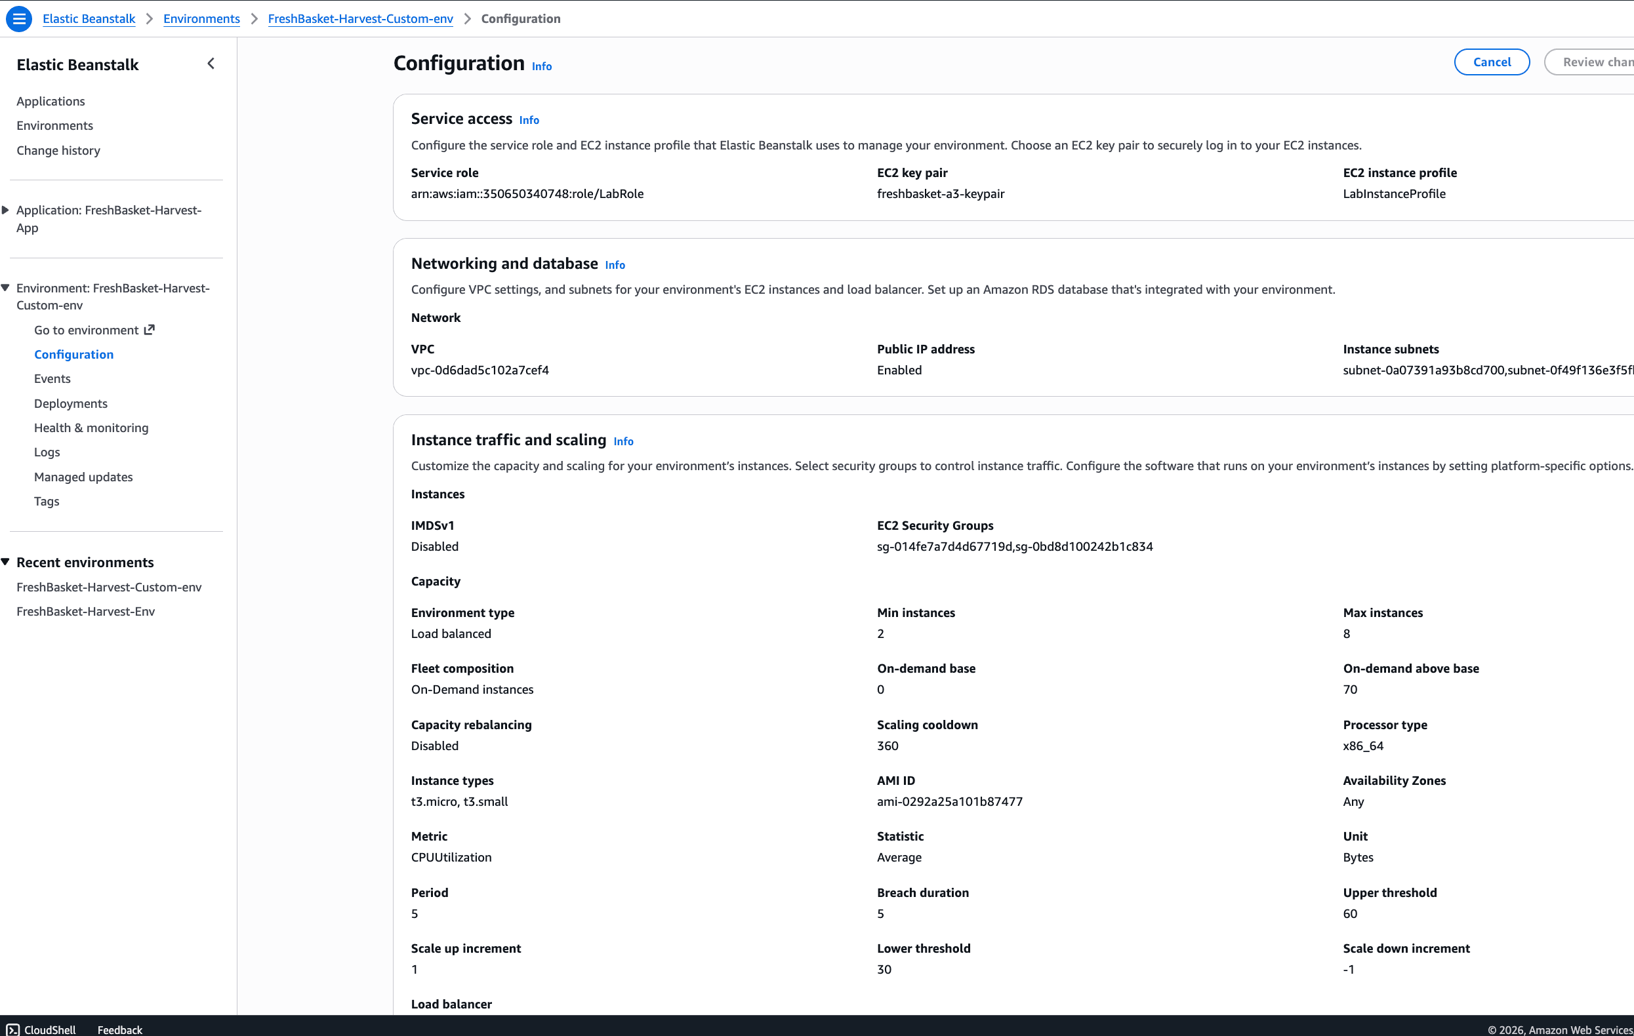
Task: Open recent environment FreshBasket-Harvest-Custom-env
Action: coord(110,587)
